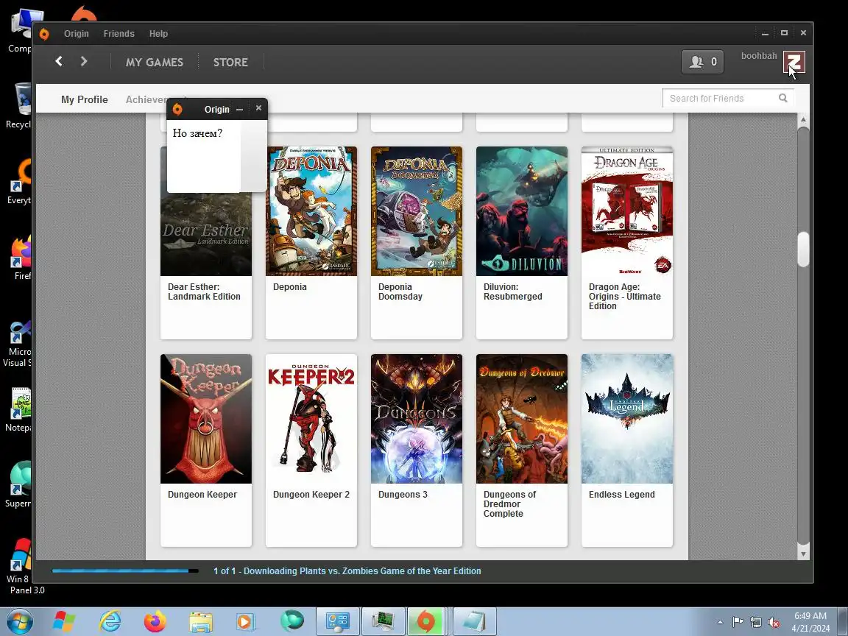Open the friends list counter button
The width and height of the screenshot is (848, 636).
(702, 62)
